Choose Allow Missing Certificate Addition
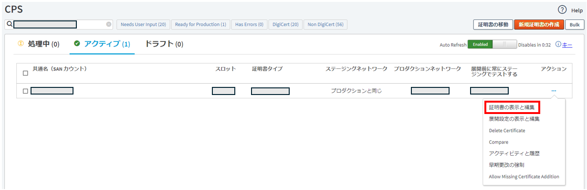 click(524, 177)
